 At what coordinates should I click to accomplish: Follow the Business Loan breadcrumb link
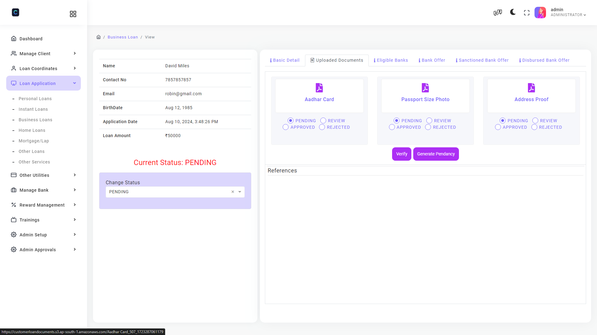[123, 37]
